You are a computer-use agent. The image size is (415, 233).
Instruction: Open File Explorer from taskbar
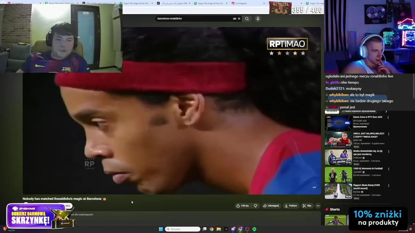[219, 229]
